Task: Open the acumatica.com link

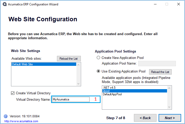Action: click(21, 121)
